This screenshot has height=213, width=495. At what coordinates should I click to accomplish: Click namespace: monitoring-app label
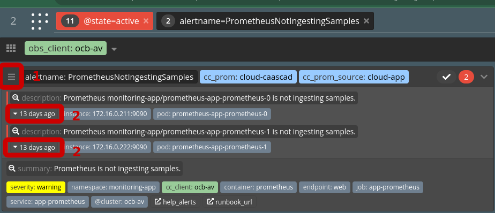tap(114, 187)
